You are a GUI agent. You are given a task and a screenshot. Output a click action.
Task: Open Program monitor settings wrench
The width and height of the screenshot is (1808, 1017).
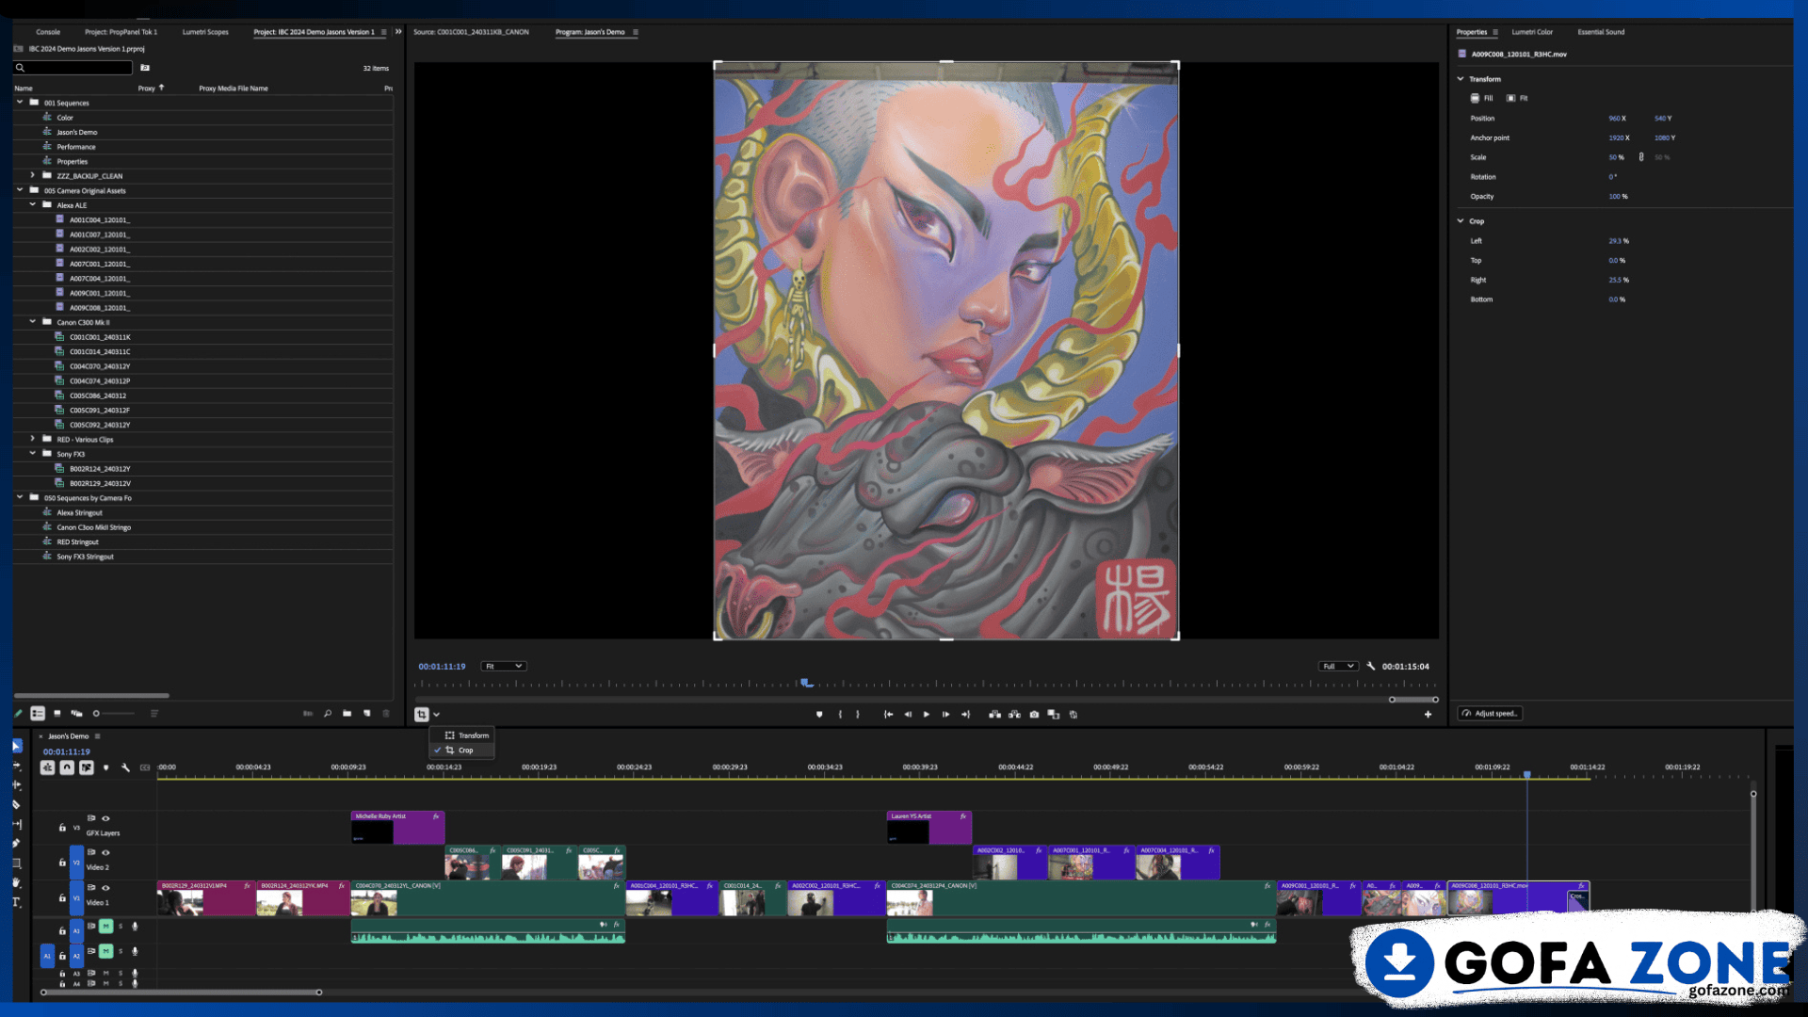[1371, 666]
